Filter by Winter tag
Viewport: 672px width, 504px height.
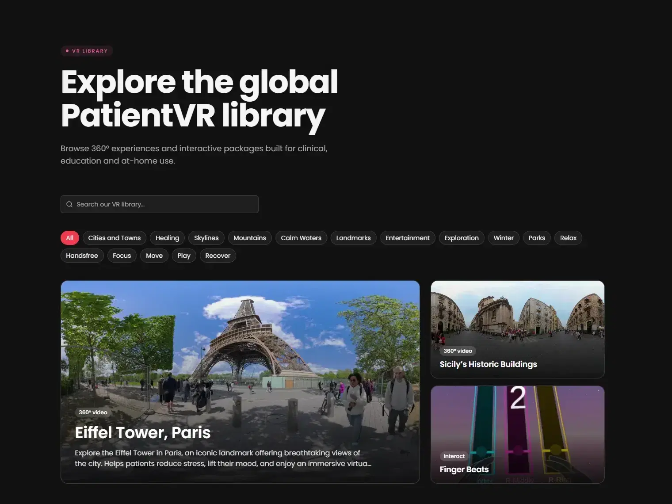[504, 238]
